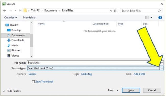Screen dimensions: 166x96
Task: Open the recent locations dropdown arrow
Action: [x=16, y=10]
